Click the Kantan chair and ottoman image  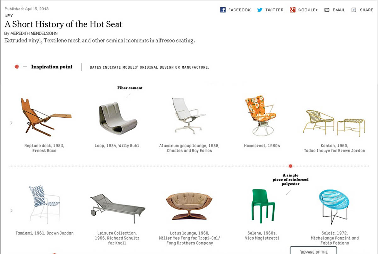pyautogui.click(x=335, y=121)
